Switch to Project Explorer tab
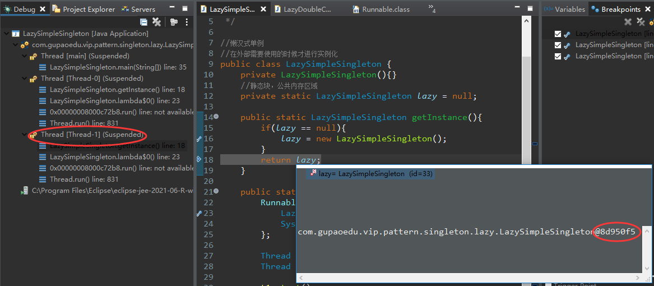This screenshot has height=286, width=654. point(84,9)
